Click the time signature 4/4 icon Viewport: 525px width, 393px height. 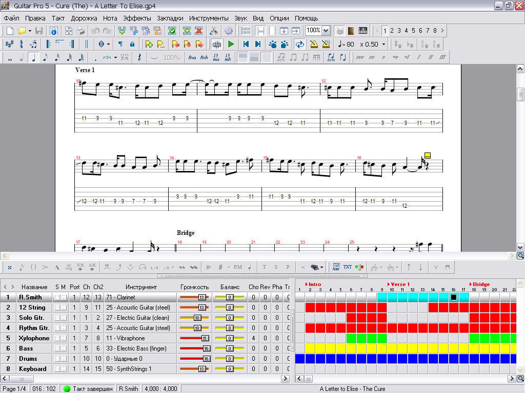(21, 44)
